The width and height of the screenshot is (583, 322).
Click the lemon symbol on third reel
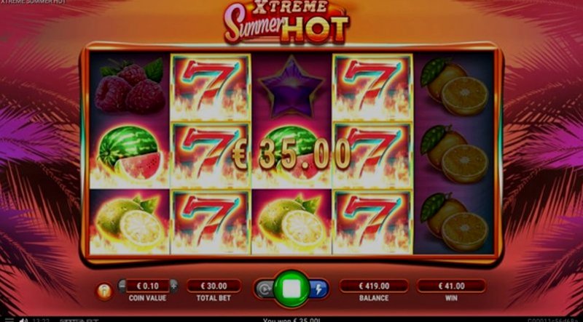(x=291, y=222)
